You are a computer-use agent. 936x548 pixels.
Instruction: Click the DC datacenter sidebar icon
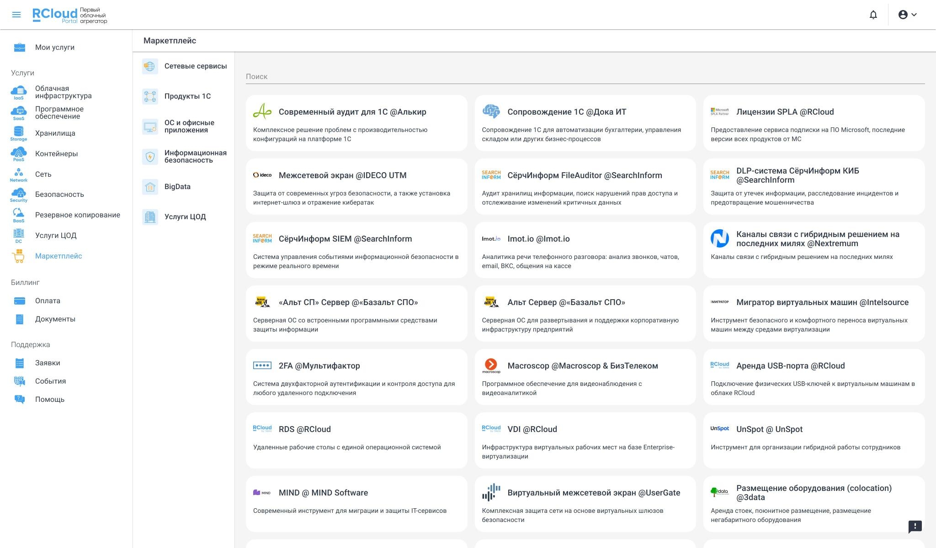(x=19, y=236)
